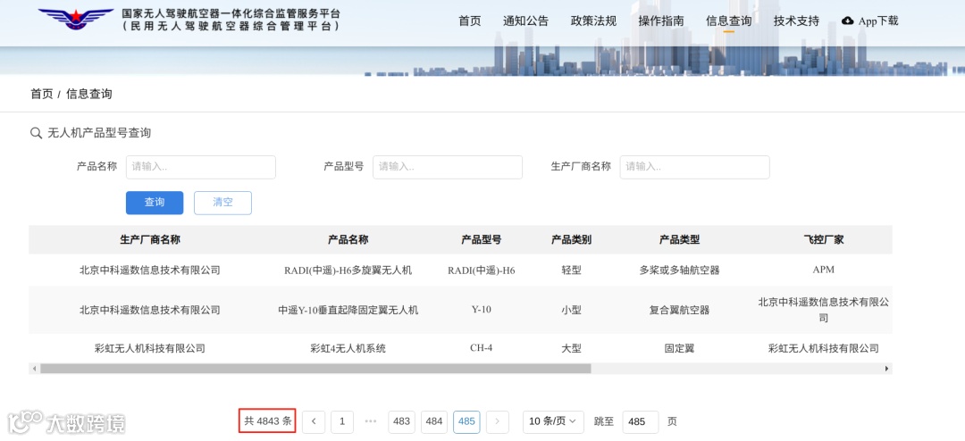Go to page 484 in pagination

click(x=434, y=421)
